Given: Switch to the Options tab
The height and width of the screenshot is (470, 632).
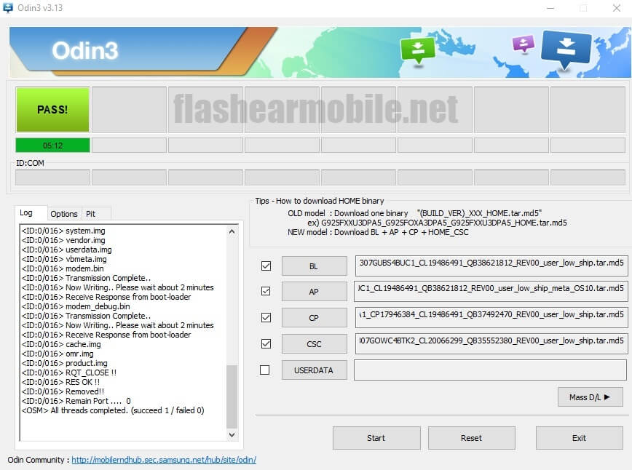Looking at the screenshot, I should coord(64,214).
